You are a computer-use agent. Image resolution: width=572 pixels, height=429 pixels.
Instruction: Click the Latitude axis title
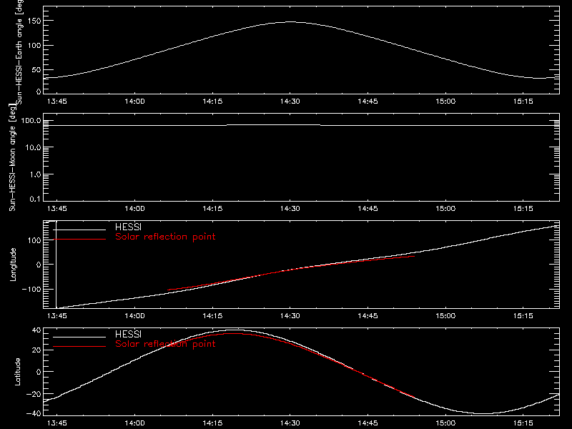pyautogui.click(x=17, y=372)
